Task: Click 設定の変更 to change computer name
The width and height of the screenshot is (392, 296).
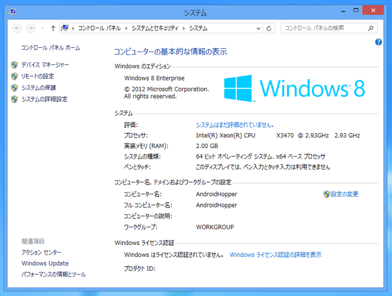Action: pyautogui.click(x=345, y=194)
